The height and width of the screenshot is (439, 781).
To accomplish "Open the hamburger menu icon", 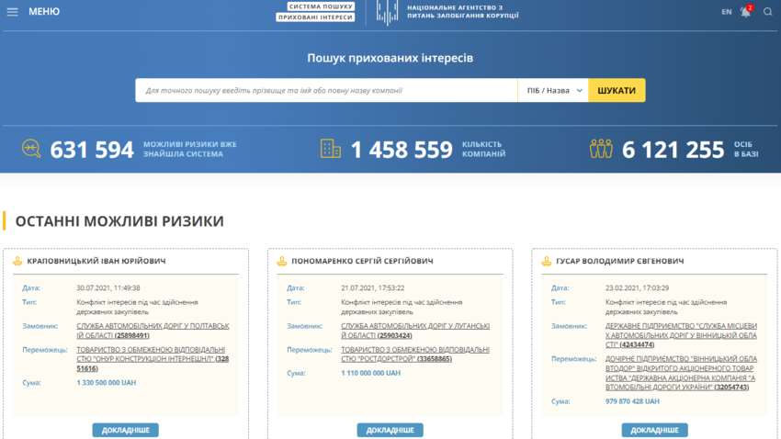I will tap(12, 12).
